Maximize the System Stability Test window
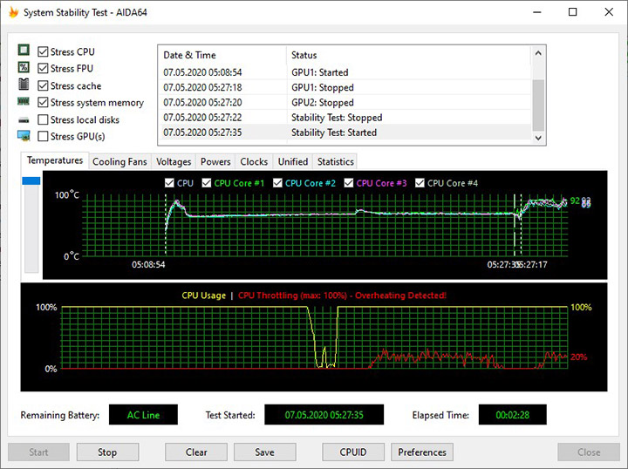628x469 pixels. [573, 12]
